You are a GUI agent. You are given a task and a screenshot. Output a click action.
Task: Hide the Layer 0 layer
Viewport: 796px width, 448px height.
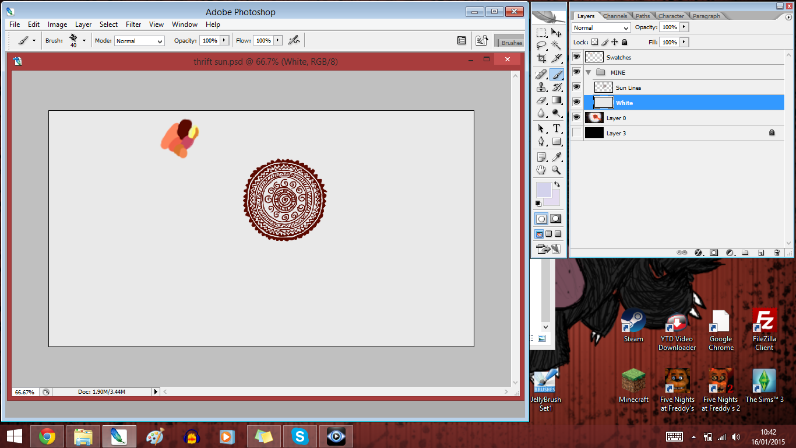(x=576, y=117)
